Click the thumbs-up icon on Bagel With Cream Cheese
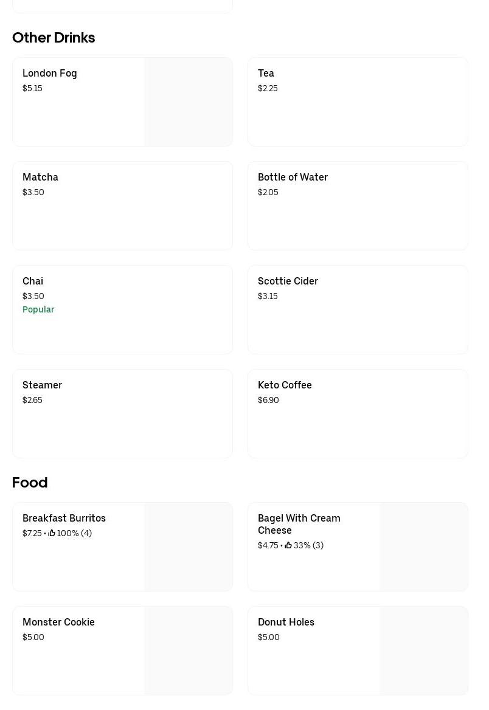 pyautogui.click(x=288, y=545)
